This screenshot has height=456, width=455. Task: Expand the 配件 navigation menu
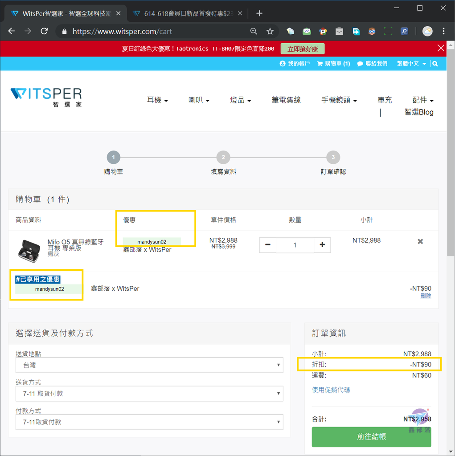pos(423,100)
